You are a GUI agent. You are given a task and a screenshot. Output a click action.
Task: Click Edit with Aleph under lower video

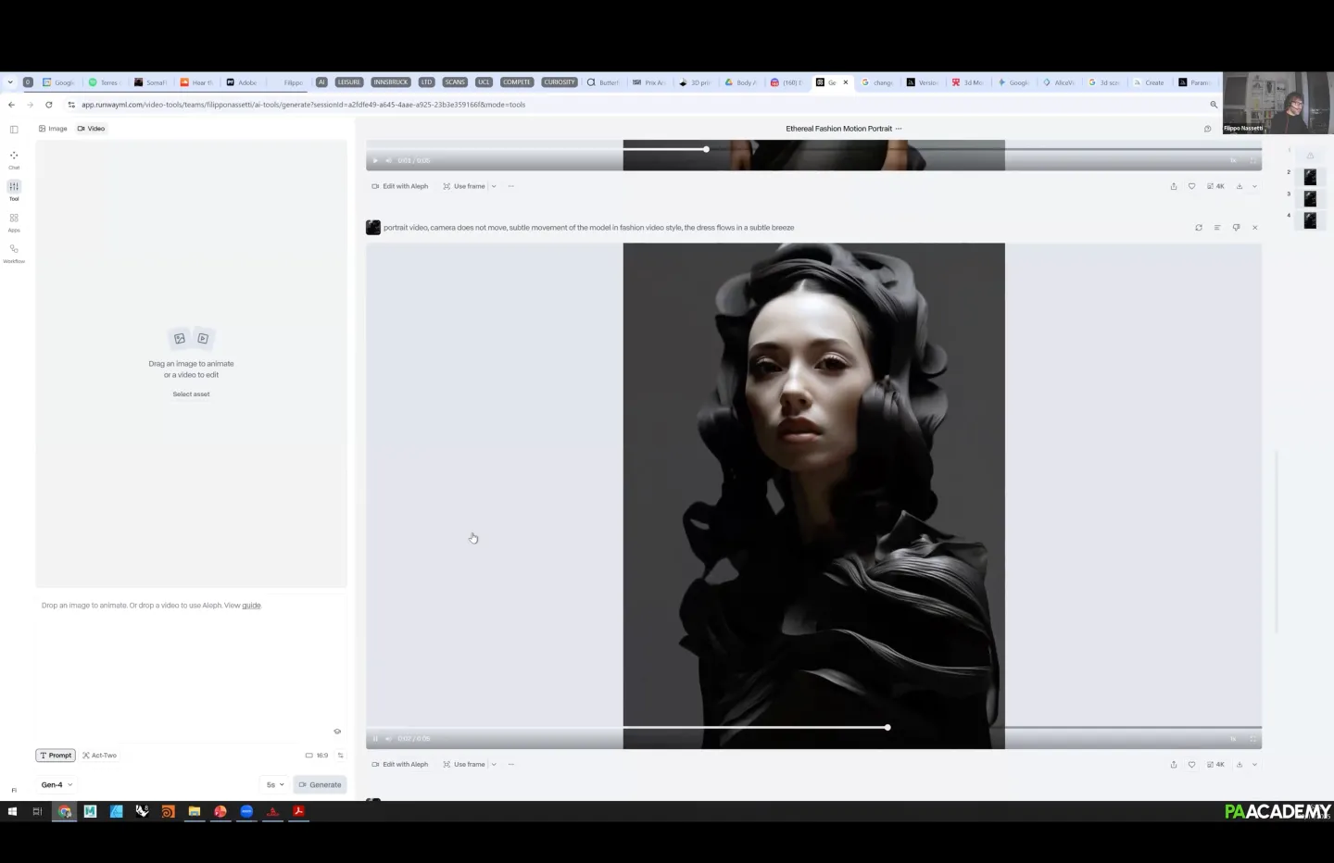(x=400, y=765)
